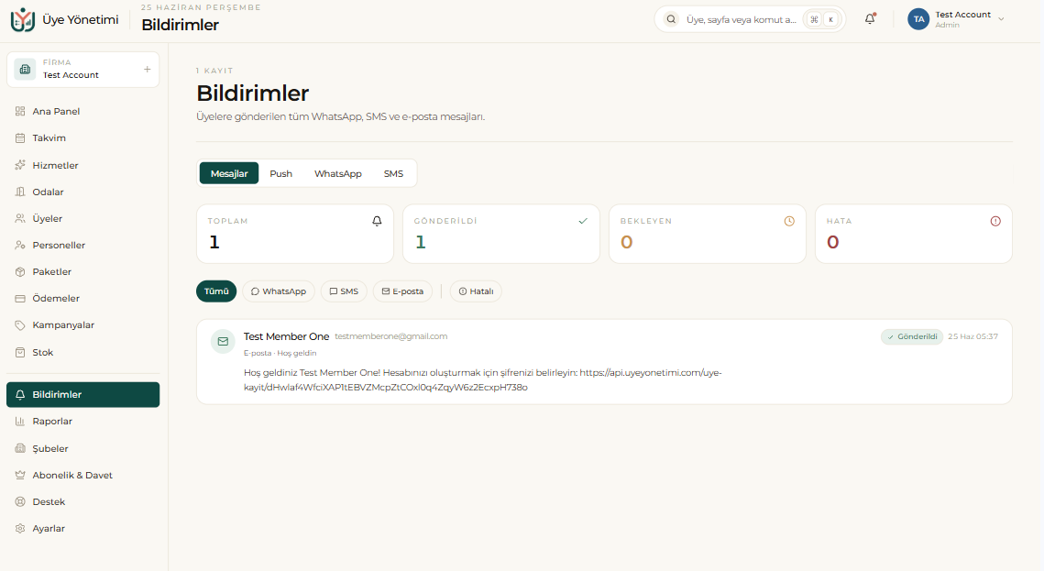Click the Şubeler store icon
The image size is (1044, 571).
coord(20,448)
